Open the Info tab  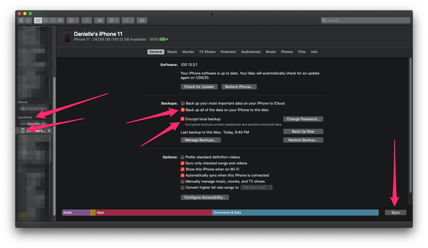coord(314,52)
